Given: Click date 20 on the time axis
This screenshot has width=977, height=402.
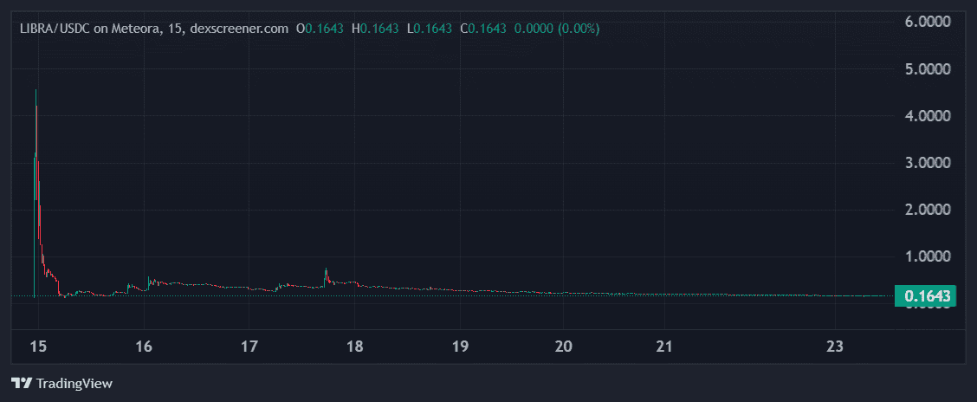Looking at the screenshot, I should pyautogui.click(x=563, y=347).
